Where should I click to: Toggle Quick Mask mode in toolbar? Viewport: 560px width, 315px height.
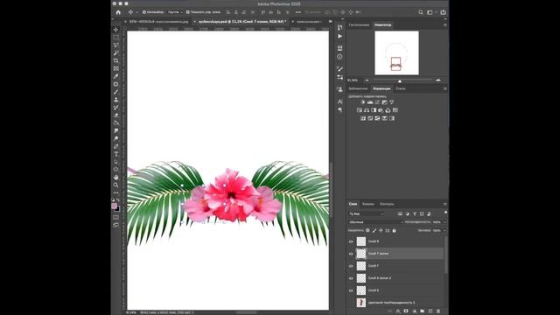115,217
